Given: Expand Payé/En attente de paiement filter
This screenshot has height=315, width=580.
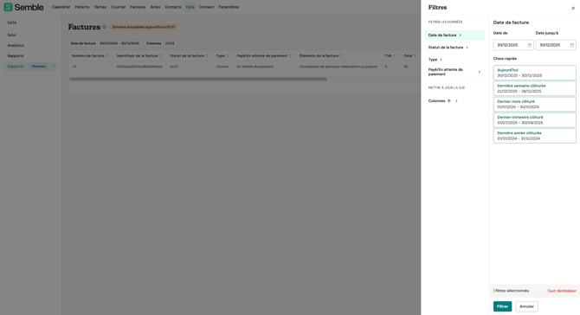Looking at the screenshot, I should [x=454, y=72].
